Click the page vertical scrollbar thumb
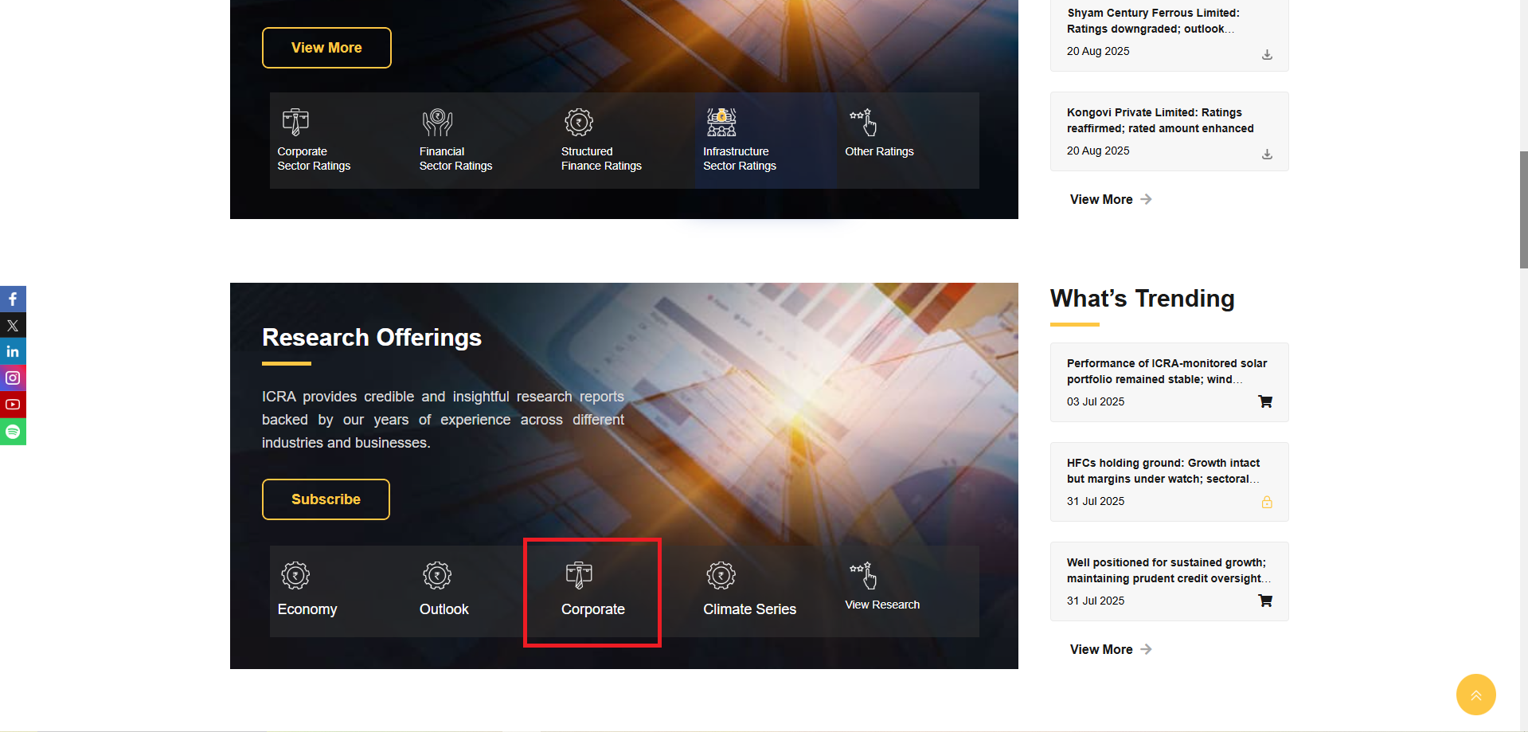The width and height of the screenshot is (1528, 732). click(x=1523, y=209)
